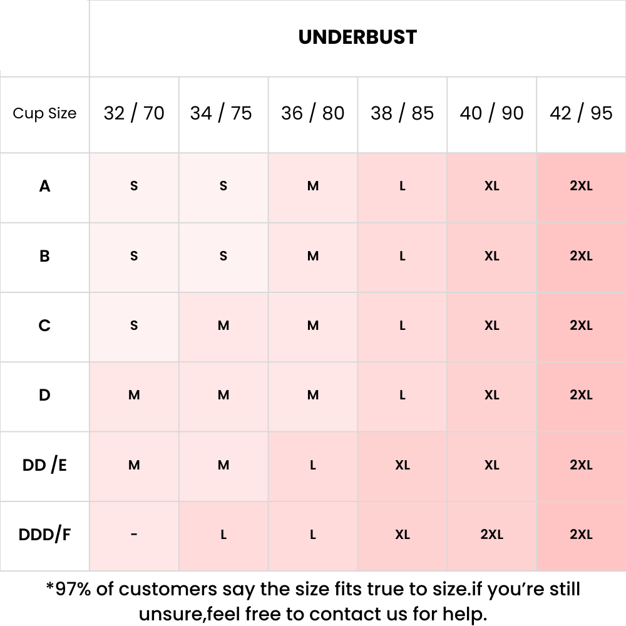Click the 42 / 95 column header
The image size is (626, 626).
click(581, 113)
